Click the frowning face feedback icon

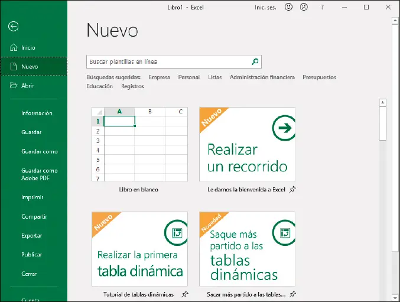[304, 7]
